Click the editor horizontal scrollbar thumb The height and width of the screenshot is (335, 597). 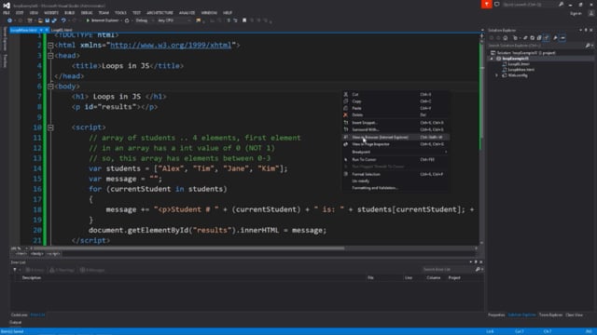pyautogui.click(x=189, y=248)
